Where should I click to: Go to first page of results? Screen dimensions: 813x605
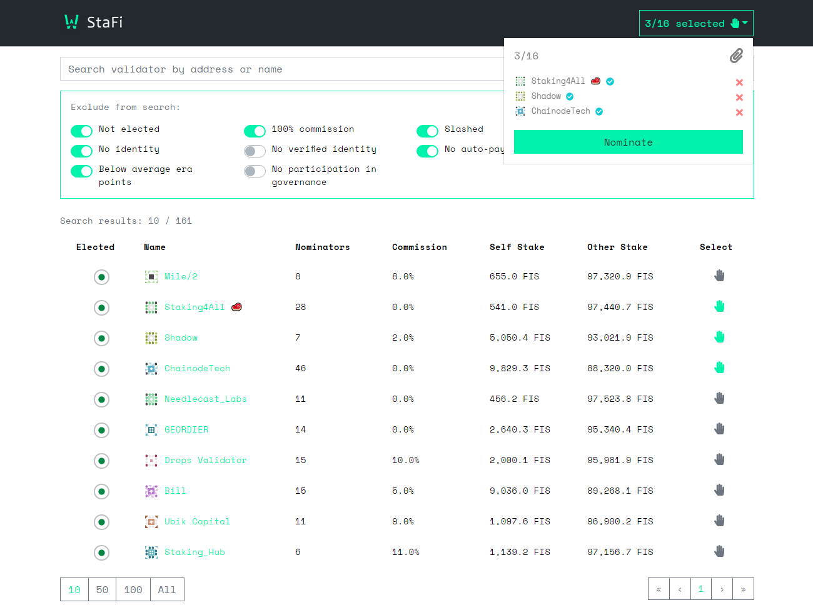coord(659,589)
